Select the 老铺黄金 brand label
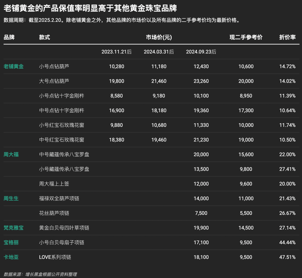302x278 pixels. [x=13, y=66]
